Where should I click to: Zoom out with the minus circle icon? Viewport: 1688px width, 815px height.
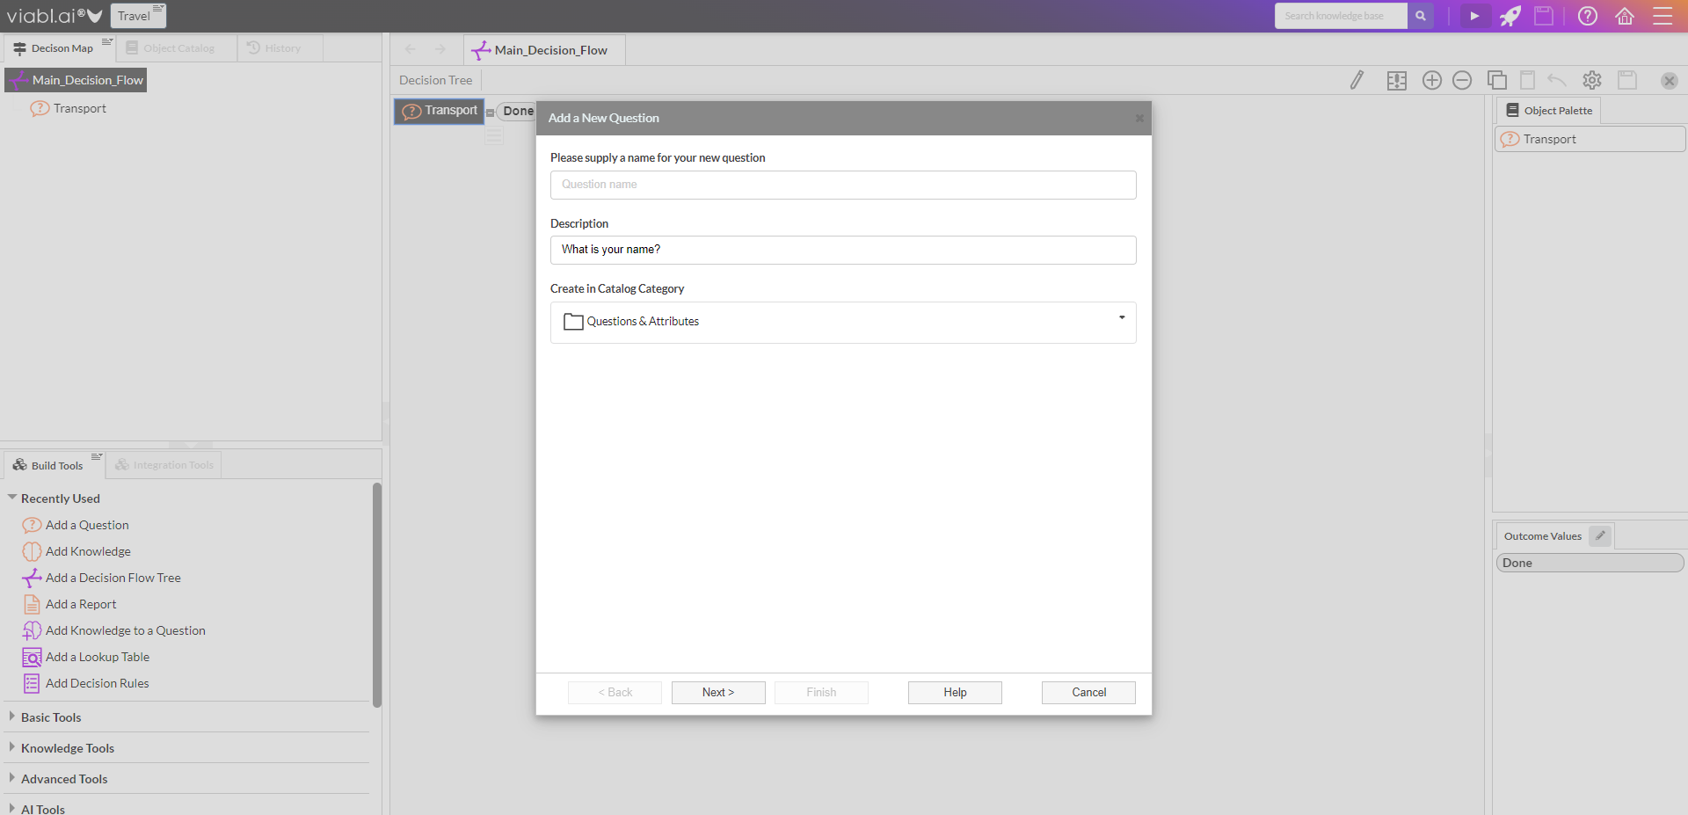pyautogui.click(x=1462, y=80)
